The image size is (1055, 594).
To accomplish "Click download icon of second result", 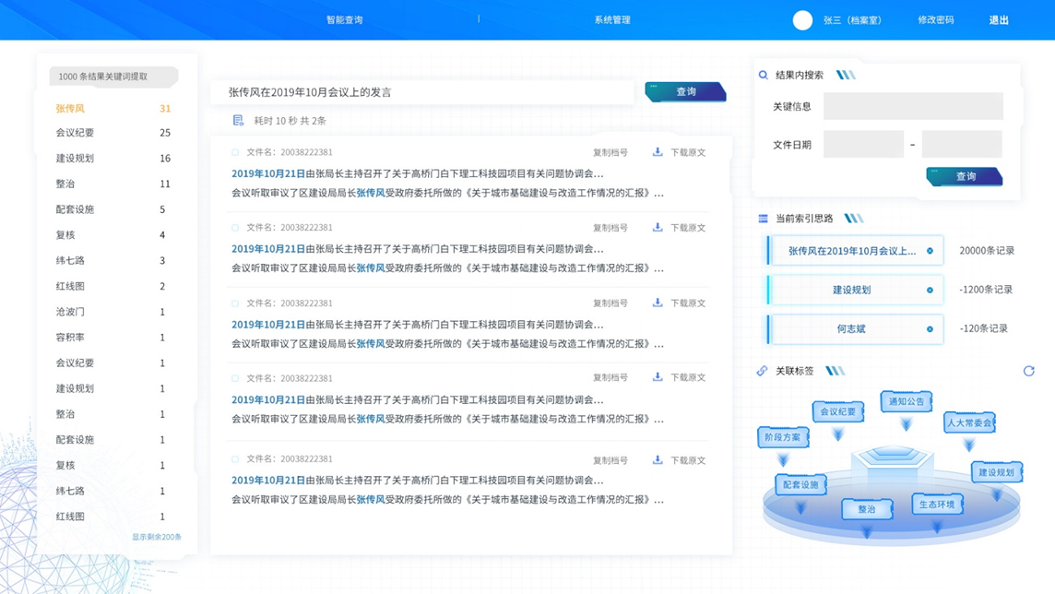I will point(658,228).
